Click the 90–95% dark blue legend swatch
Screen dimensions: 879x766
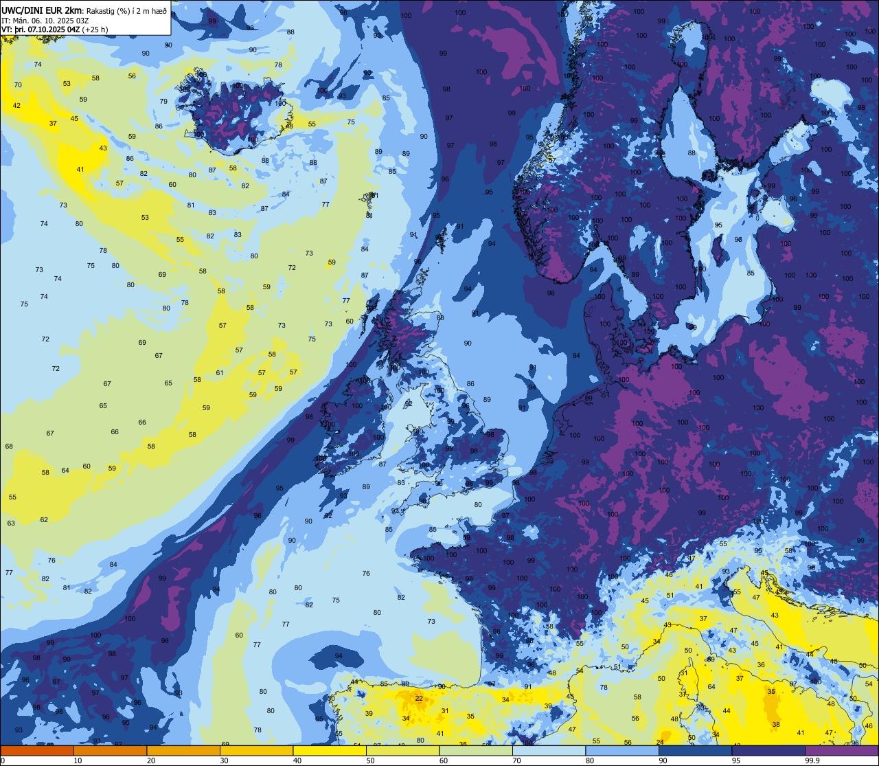point(695,750)
